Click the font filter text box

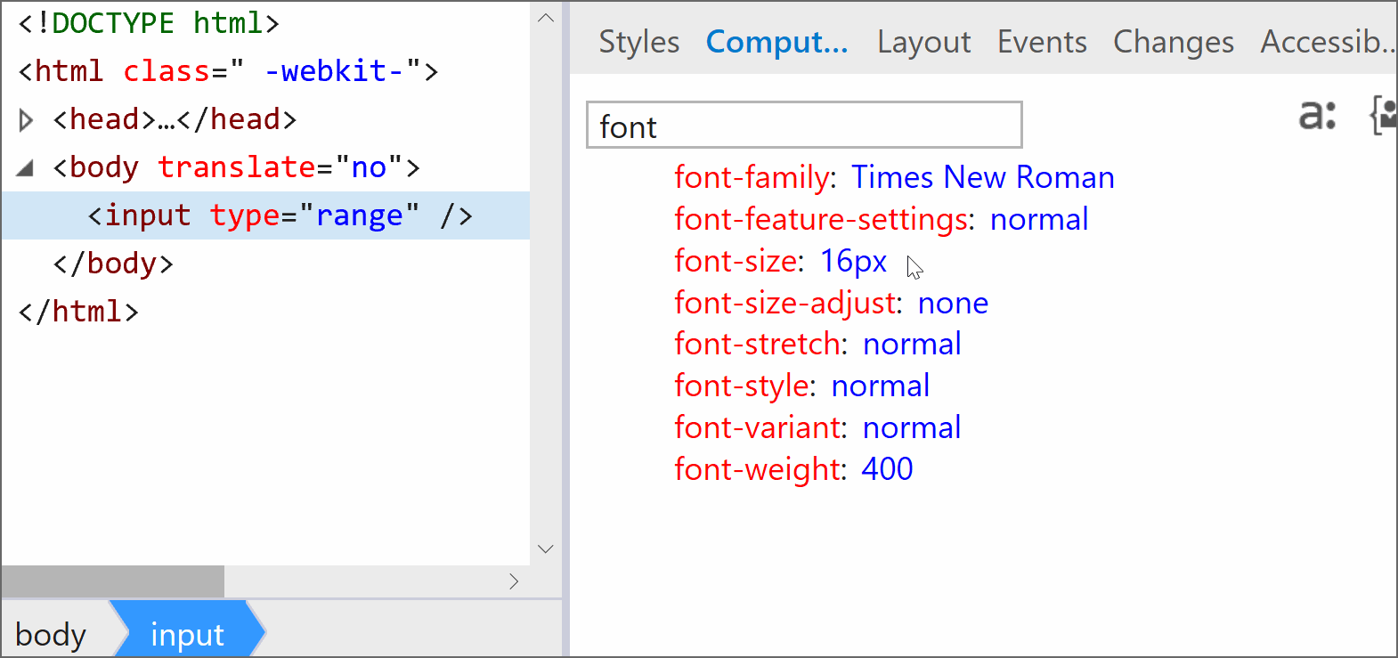[x=803, y=126]
